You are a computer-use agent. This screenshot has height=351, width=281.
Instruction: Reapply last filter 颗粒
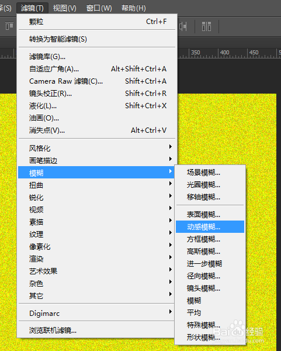[96, 22]
